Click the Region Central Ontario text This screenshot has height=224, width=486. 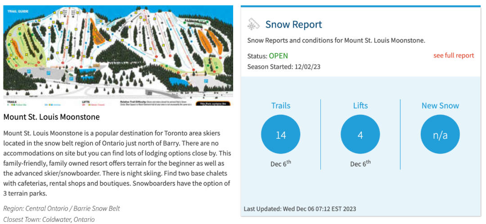[x=61, y=208]
